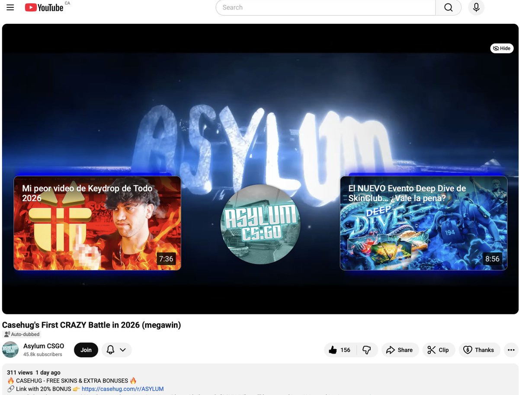Go to YouTube home via logo

point(44,7)
